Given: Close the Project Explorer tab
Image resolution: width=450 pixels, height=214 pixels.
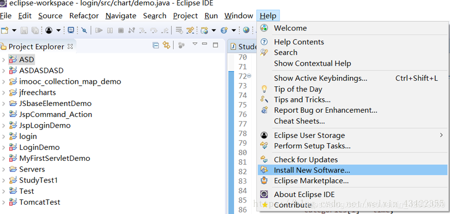Looking at the screenshot, I should tap(70, 46).
